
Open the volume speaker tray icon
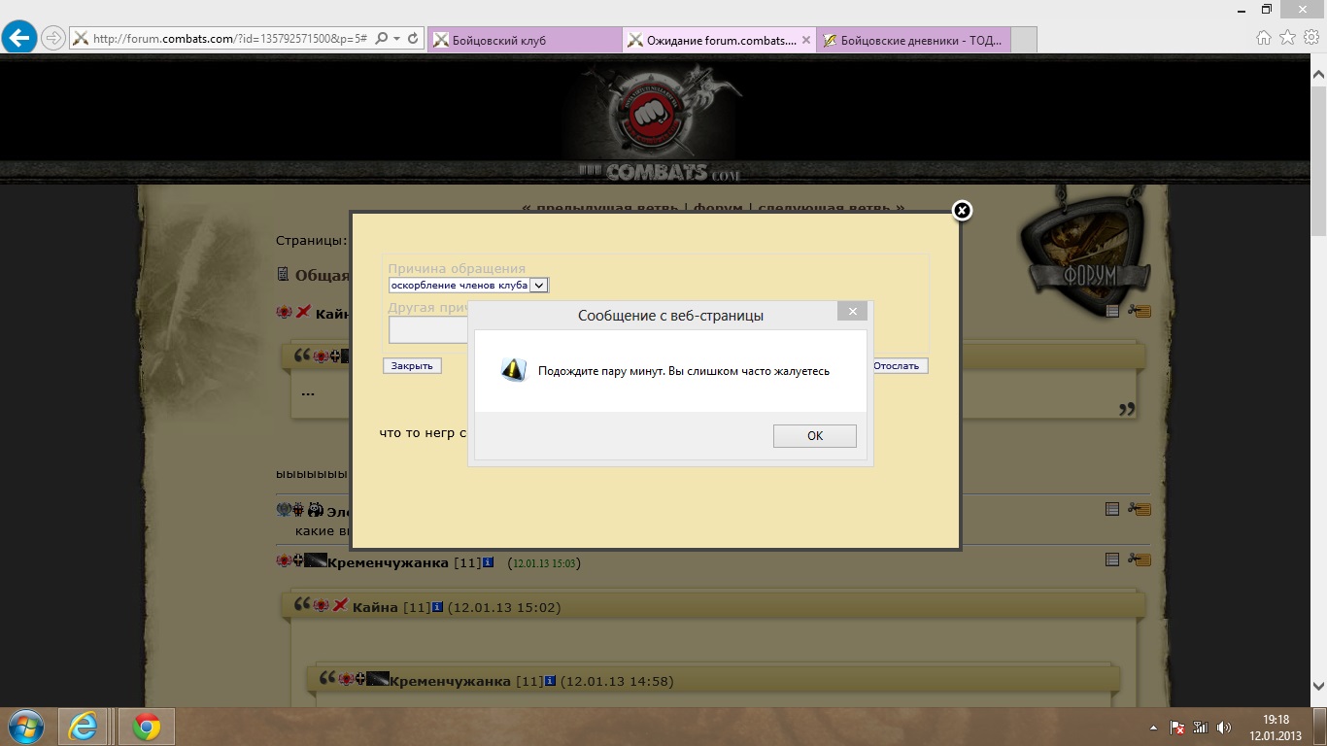point(1224,728)
